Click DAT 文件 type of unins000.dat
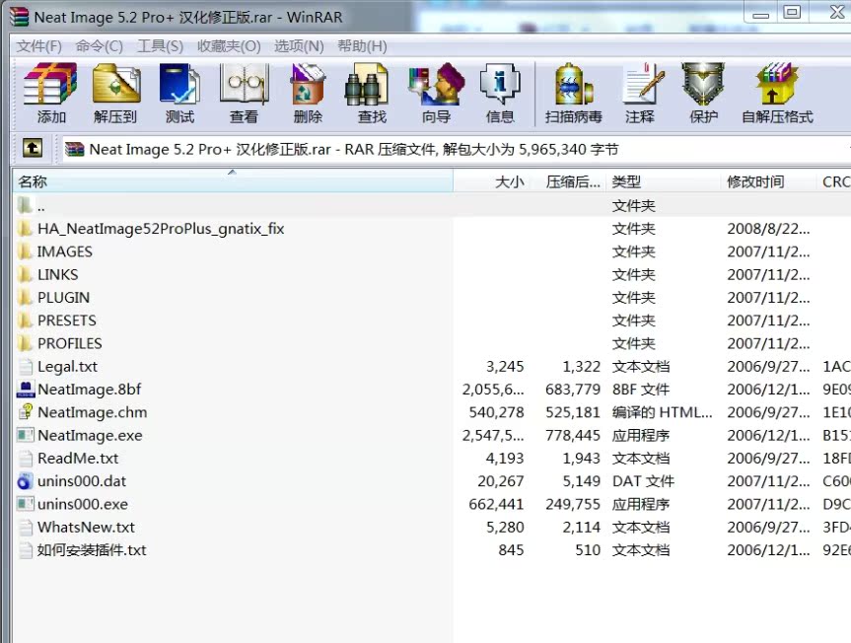 click(643, 480)
